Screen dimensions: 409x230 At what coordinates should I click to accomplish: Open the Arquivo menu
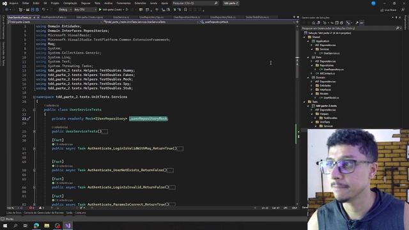[14, 3]
